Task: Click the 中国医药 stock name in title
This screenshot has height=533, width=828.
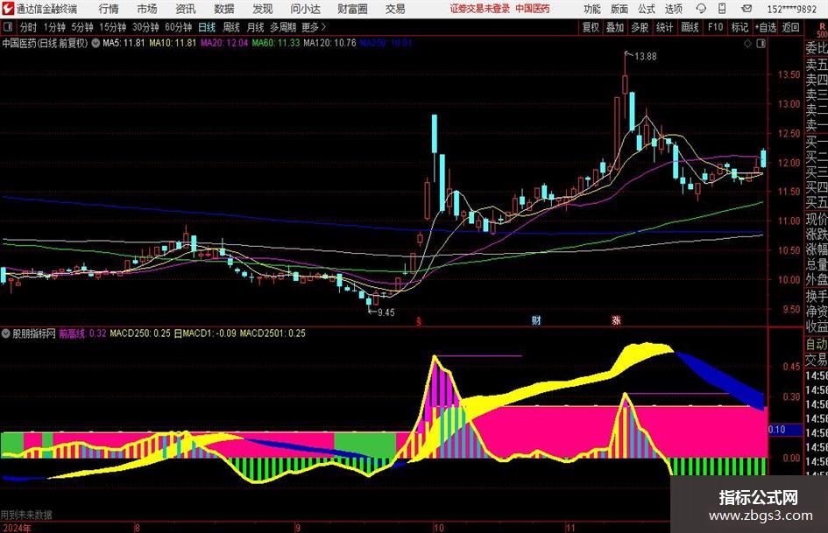Action: click(533, 9)
